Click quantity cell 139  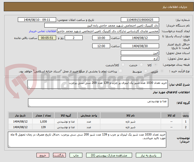pos(43,127)
